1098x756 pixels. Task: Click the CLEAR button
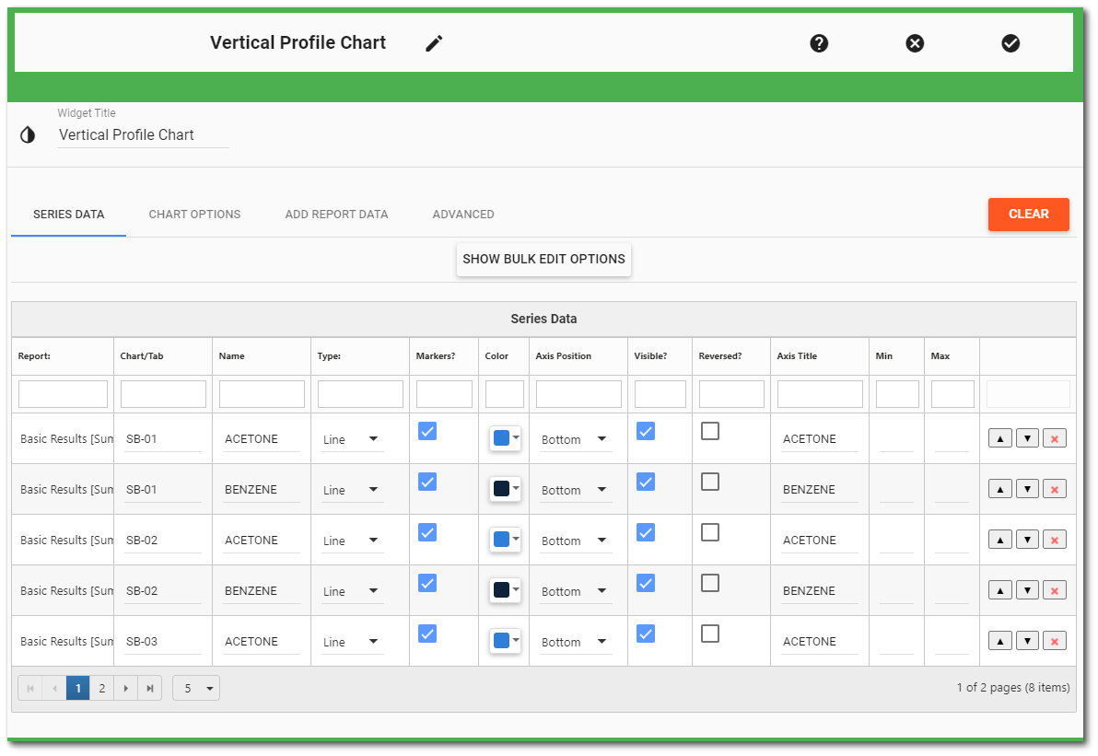click(x=1028, y=214)
